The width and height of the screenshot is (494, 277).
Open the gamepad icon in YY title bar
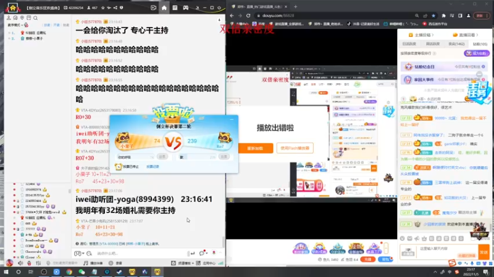[x=186, y=8]
